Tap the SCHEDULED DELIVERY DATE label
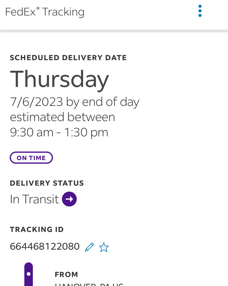 [x=68, y=58]
